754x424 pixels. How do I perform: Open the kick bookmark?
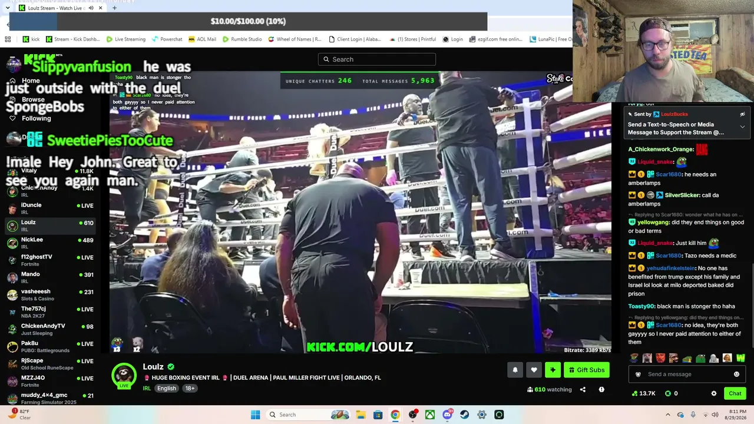pyautogui.click(x=31, y=39)
